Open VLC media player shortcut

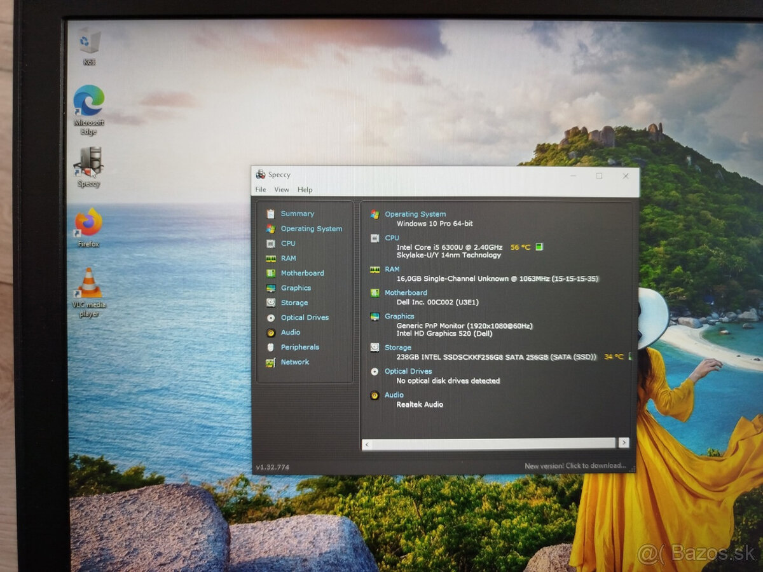click(89, 283)
